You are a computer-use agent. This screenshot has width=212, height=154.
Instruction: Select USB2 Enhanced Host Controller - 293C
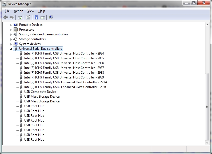click(66, 87)
